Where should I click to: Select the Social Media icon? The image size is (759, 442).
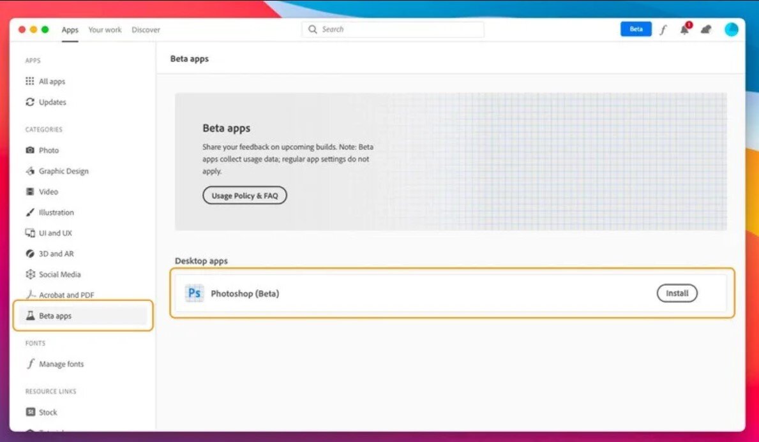[30, 274]
